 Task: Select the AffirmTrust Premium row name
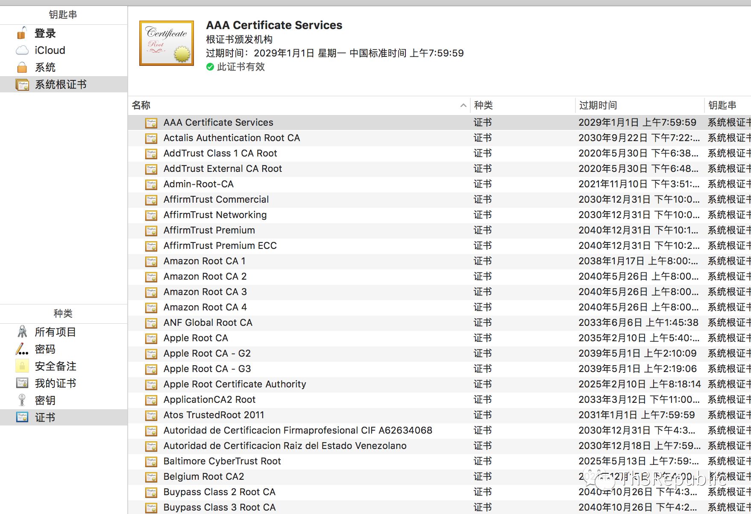[209, 230]
